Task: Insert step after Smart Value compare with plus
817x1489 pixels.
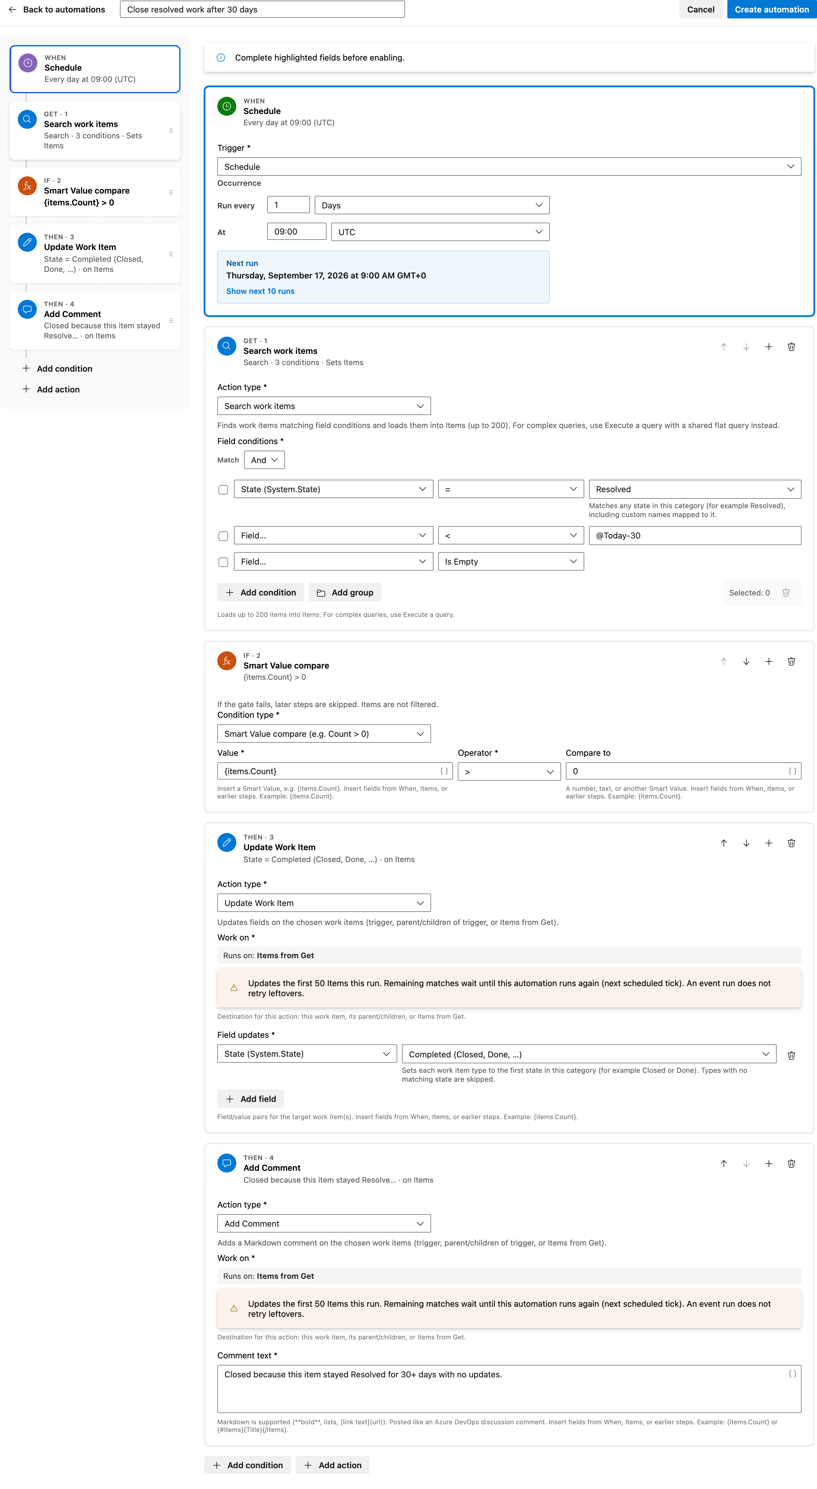Action: 768,661
